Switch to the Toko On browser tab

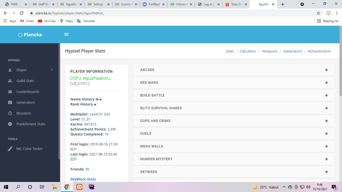click(x=236, y=4)
